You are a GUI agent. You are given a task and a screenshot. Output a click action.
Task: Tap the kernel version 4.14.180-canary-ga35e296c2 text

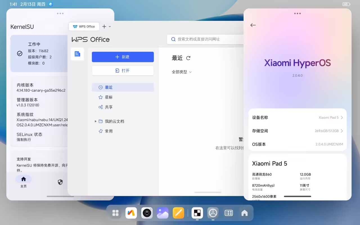point(41,90)
